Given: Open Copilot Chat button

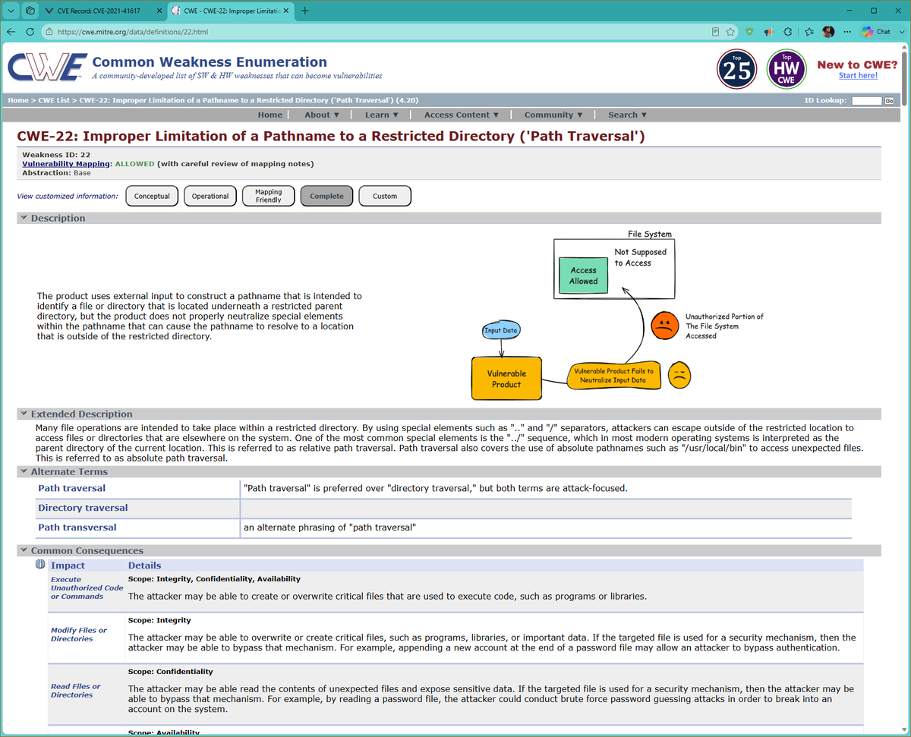Looking at the screenshot, I should (876, 32).
